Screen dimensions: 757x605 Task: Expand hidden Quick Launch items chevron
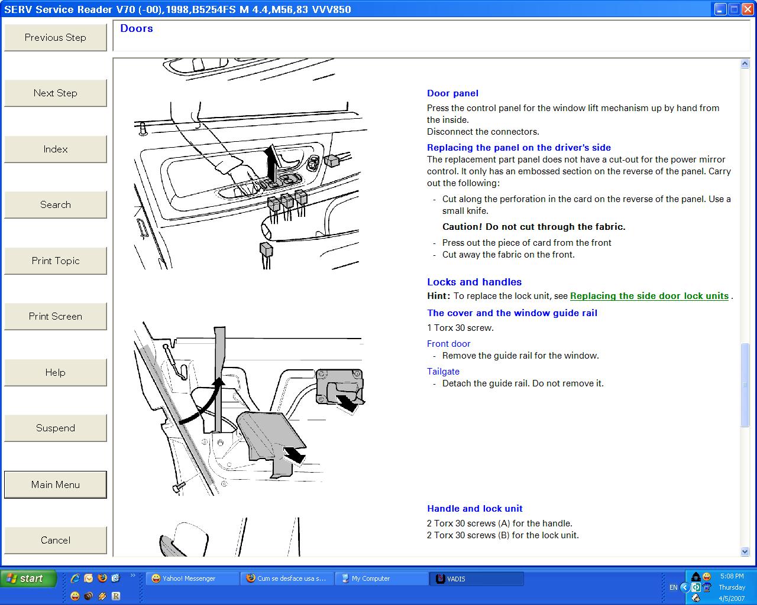click(x=133, y=575)
